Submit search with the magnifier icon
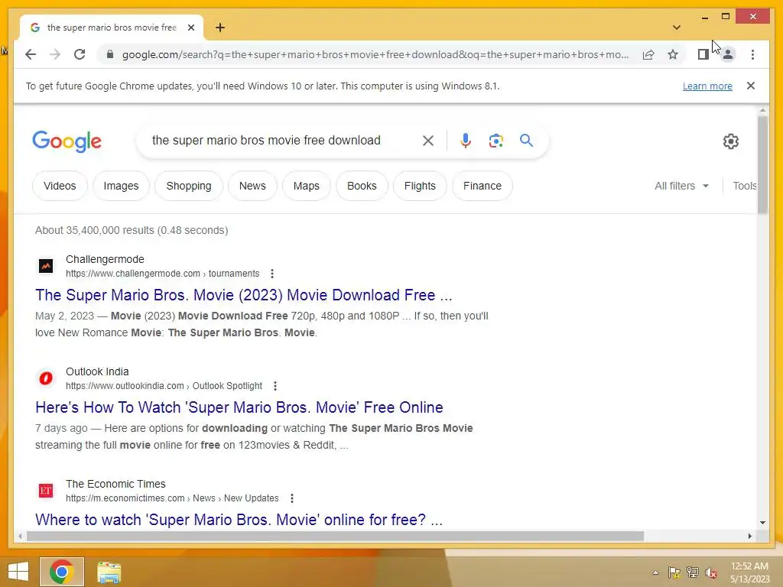Image resolution: width=783 pixels, height=587 pixels. (x=526, y=141)
